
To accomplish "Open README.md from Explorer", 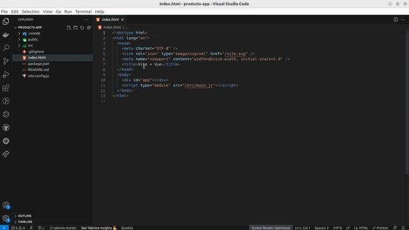I will pyautogui.click(x=38, y=70).
